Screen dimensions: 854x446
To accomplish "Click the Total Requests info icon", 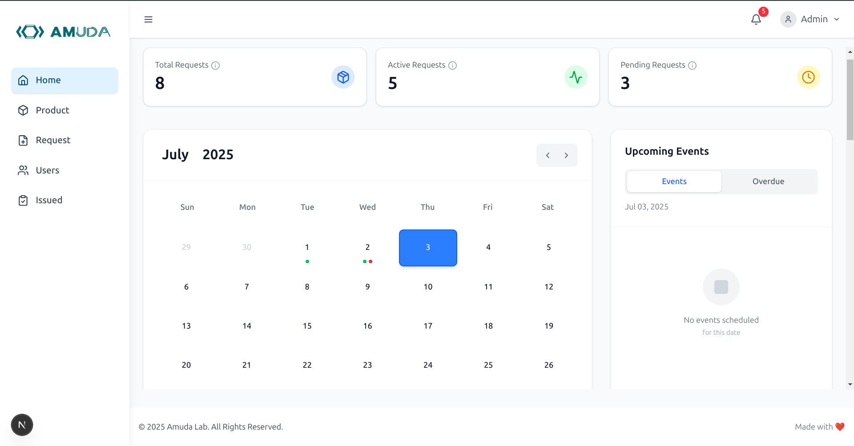I will 216,65.
